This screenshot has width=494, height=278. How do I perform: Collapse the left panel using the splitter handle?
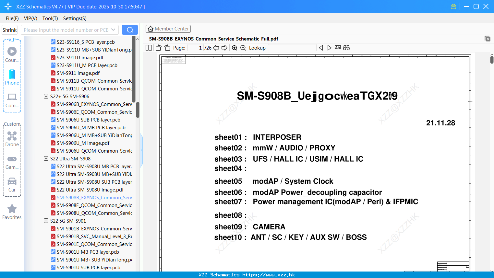[141, 150]
